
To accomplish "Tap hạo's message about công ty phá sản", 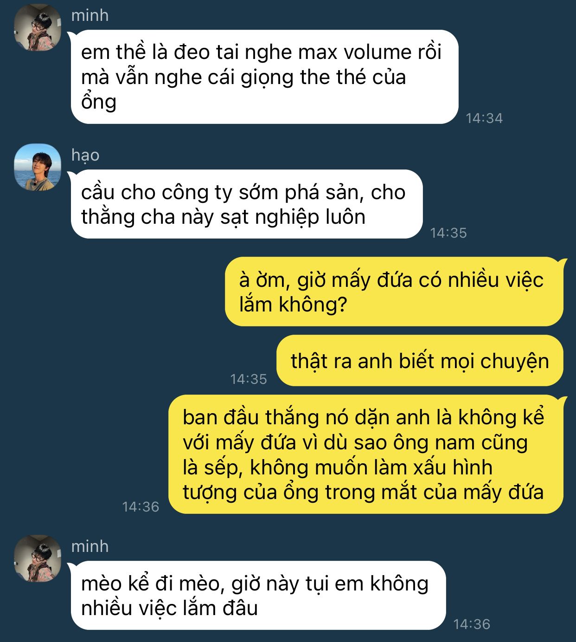I will click(x=247, y=204).
